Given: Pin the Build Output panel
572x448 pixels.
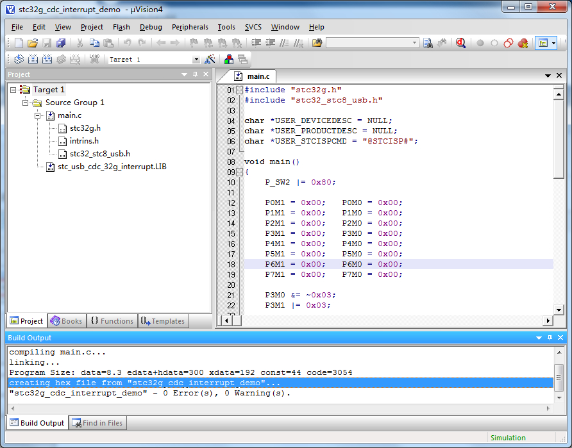Looking at the screenshot, I should [x=550, y=338].
